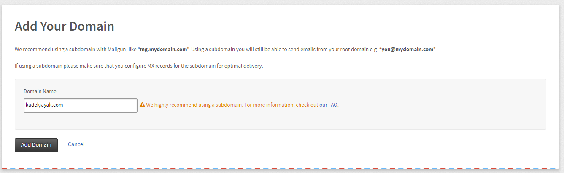Click the bold "you@mydomain.com" example text

click(x=407, y=50)
